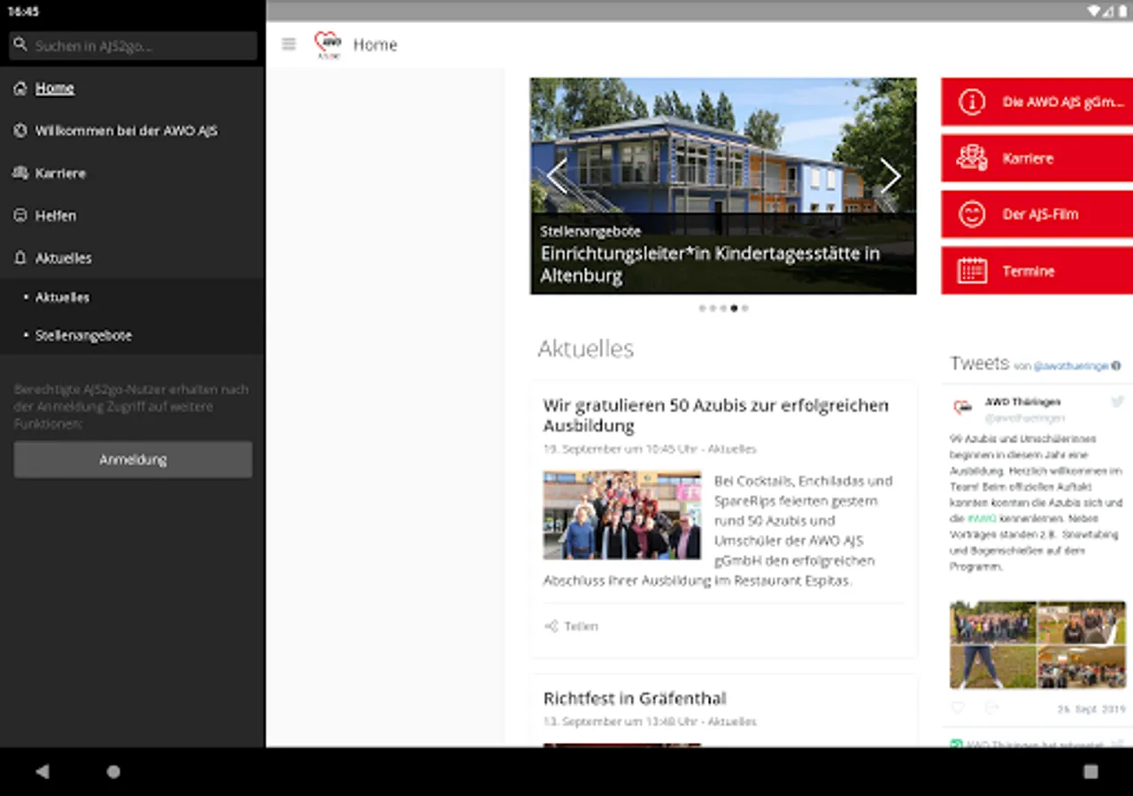Open the Azubis group photo
Viewport: 1133px width, 796px height.
point(622,515)
